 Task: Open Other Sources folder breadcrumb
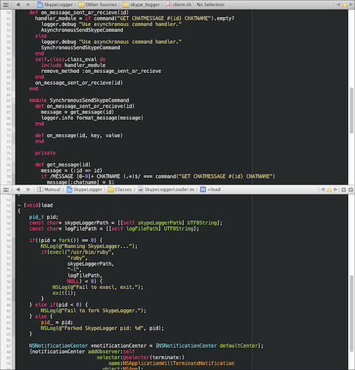click(x=98, y=5)
